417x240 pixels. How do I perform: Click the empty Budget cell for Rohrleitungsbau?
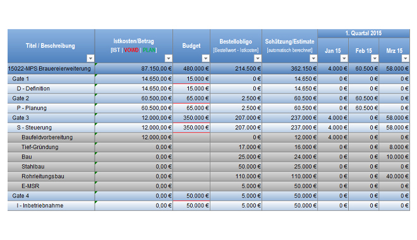tap(191, 176)
